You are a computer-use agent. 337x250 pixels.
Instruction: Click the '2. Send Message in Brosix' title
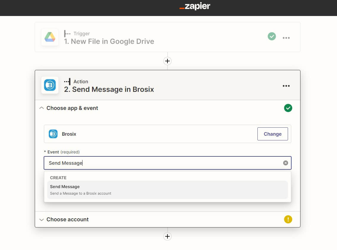click(109, 89)
